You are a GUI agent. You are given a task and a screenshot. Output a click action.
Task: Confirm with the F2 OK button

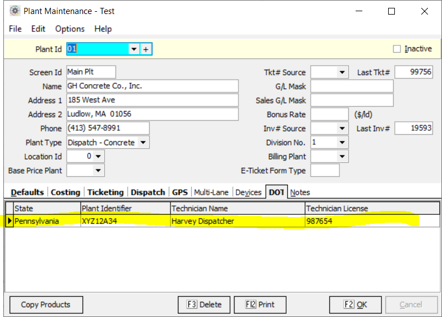pos(355,305)
